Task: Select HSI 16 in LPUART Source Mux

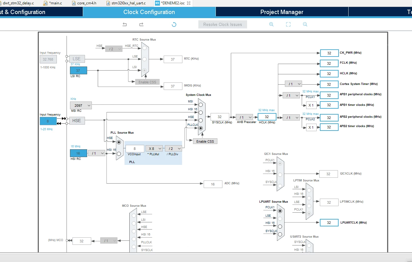Action: pos(280,226)
